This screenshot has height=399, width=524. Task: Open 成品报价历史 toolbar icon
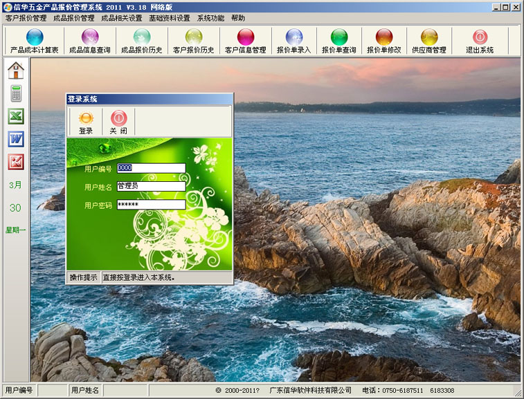(x=142, y=37)
